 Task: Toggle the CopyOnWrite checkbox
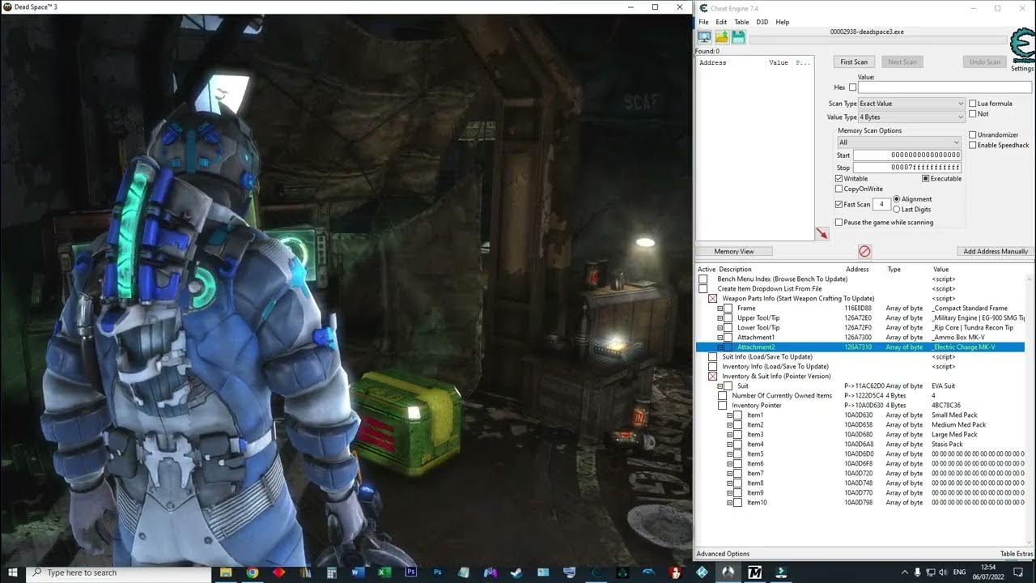tap(839, 189)
